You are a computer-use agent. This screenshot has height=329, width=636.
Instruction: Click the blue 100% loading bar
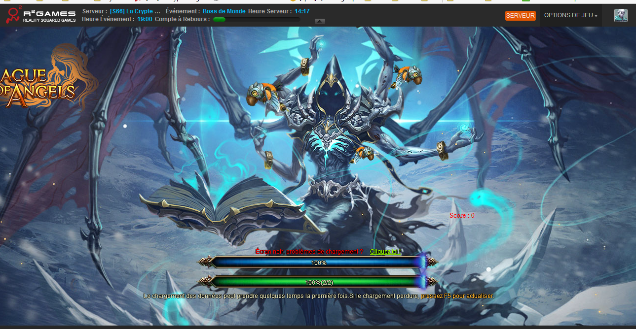click(318, 263)
